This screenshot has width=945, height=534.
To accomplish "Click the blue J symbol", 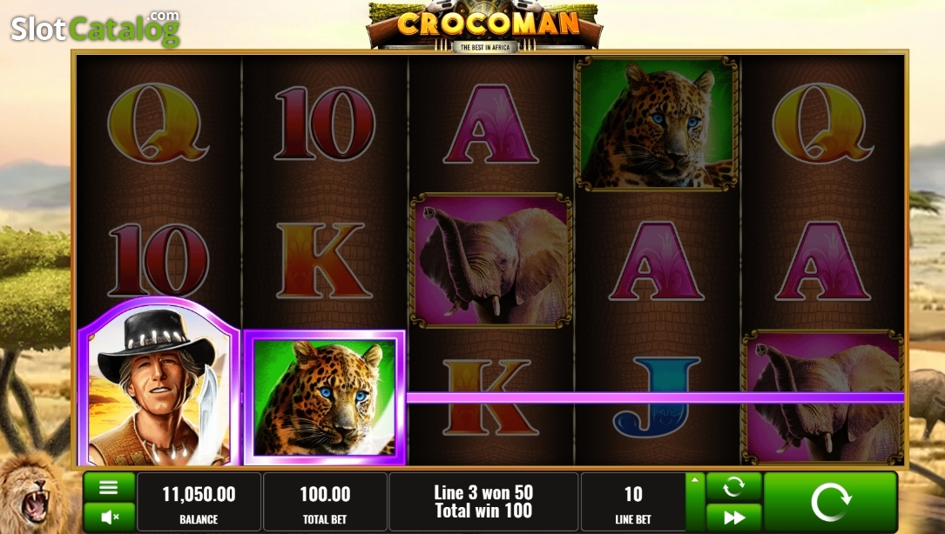I will 657,397.
